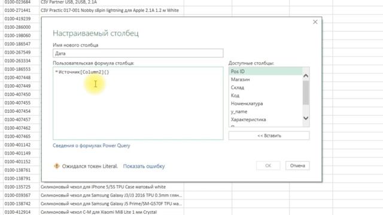Click 'Samsung Galaxy J3/J3 2016 TPU' cell
383x215 pixels.
(111, 195)
